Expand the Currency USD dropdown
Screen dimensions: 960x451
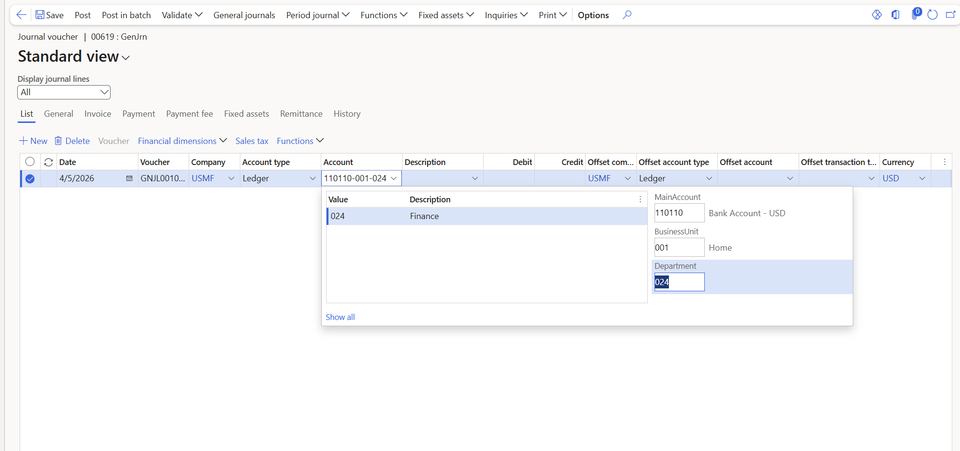pos(922,178)
